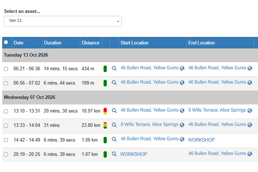This screenshot has width=258, height=172.
Task: Open end location link of 06:21 trip
Action: coord(217,68)
